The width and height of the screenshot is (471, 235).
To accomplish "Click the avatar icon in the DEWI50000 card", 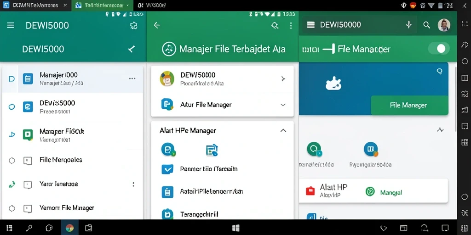I will pos(167,78).
